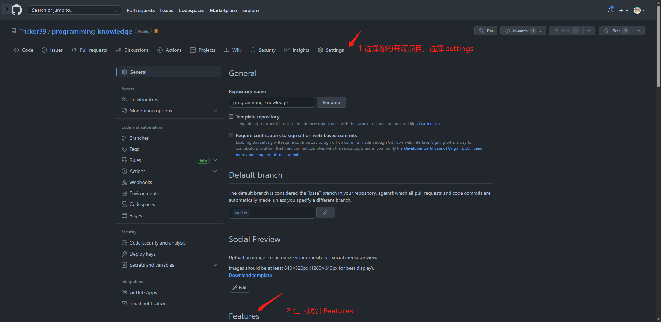The image size is (661, 322).
Task: Open the Wiki tab
Action: (x=233, y=50)
